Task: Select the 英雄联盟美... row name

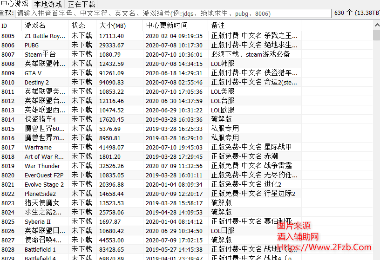Action: 45,91
